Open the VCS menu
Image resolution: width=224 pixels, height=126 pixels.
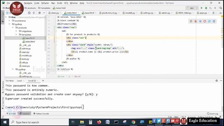pos(66,3)
